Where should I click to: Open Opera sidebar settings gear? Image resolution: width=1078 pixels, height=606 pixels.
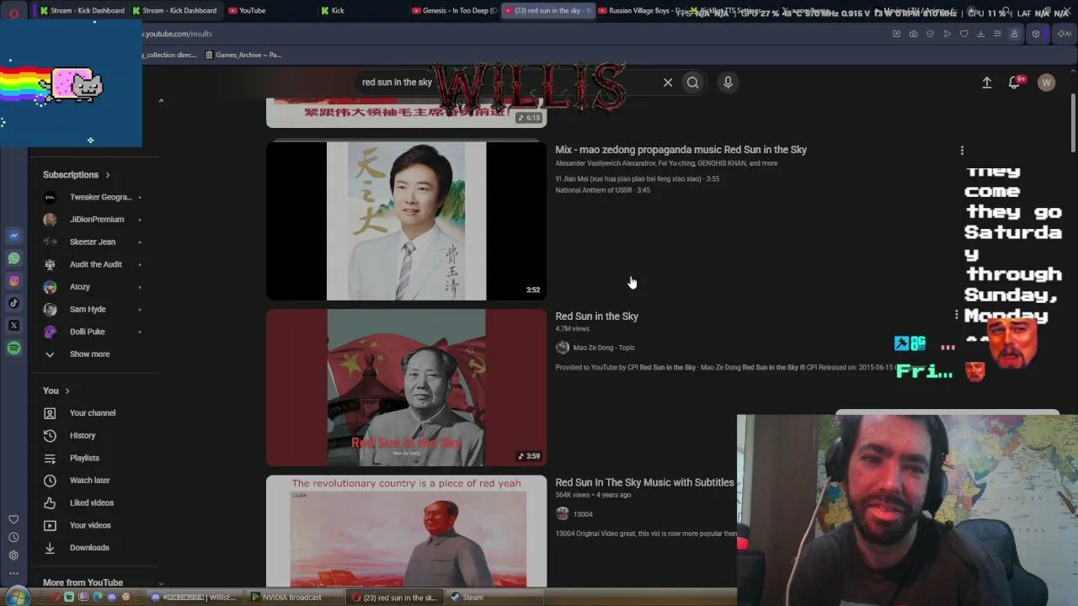(13, 555)
